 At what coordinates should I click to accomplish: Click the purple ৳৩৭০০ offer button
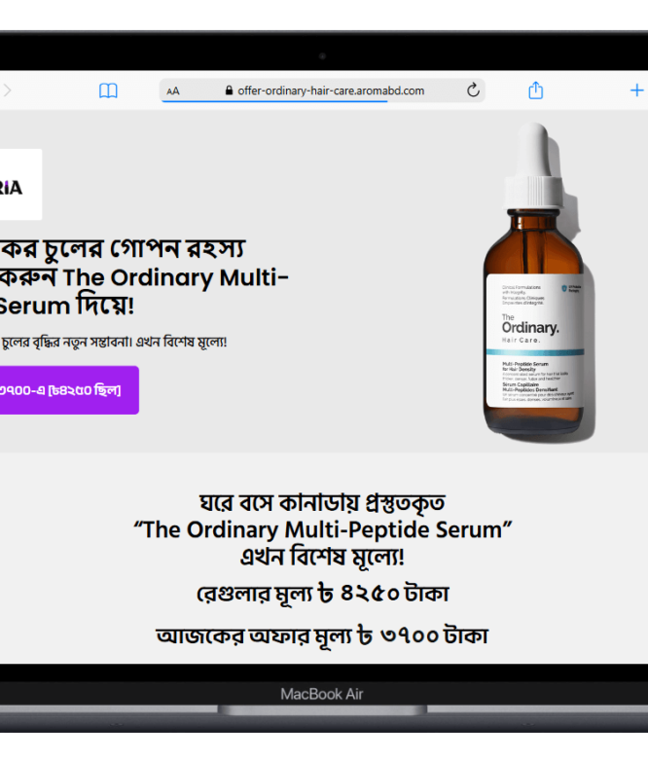tap(69, 390)
